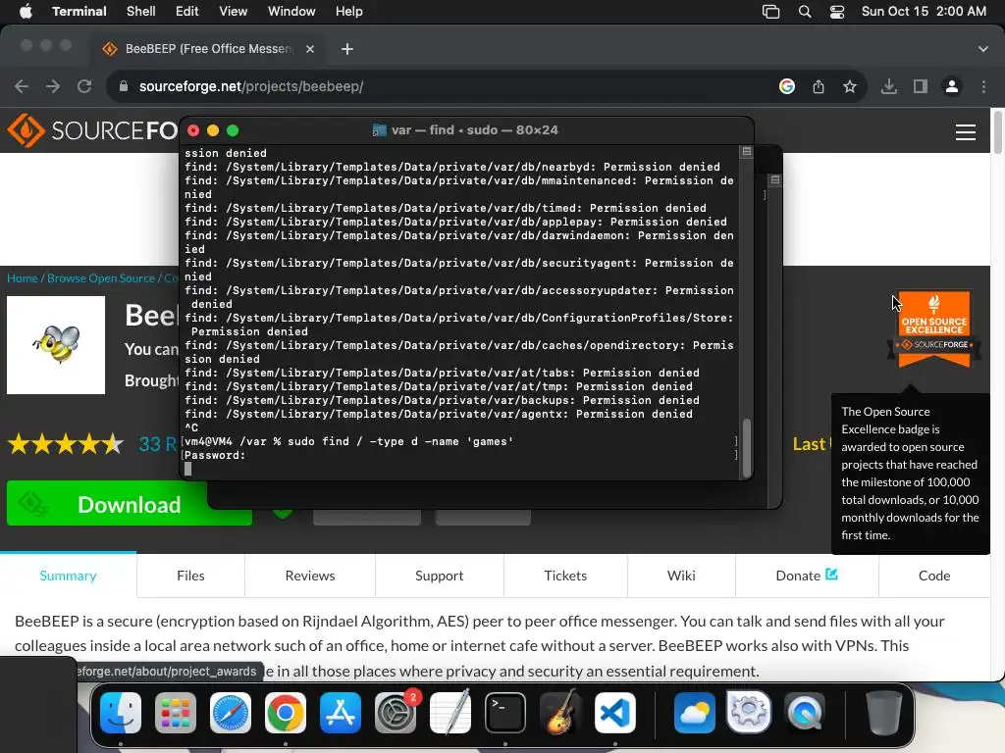Switch to the Tickets tab
1005x753 pixels.
point(565,575)
